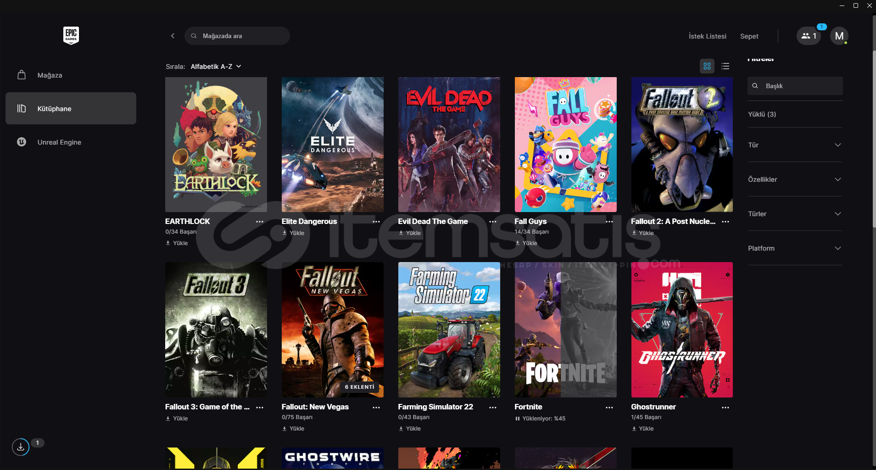Click Yükle under Elite Dangerous
The width and height of the screenshot is (876, 470).
[x=293, y=233]
